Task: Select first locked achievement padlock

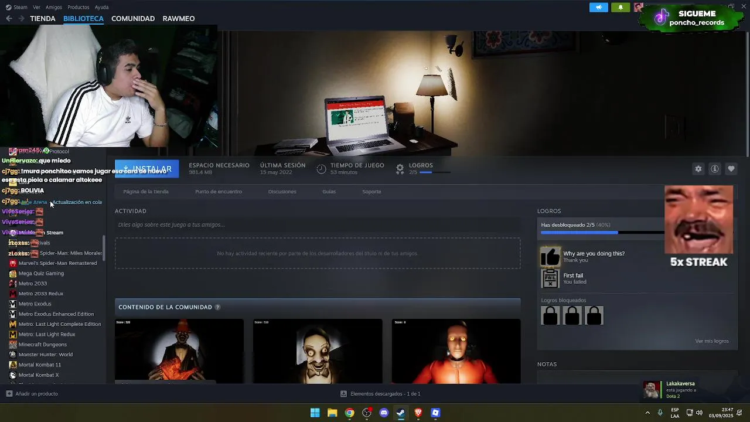Action: tap(550, 315)
